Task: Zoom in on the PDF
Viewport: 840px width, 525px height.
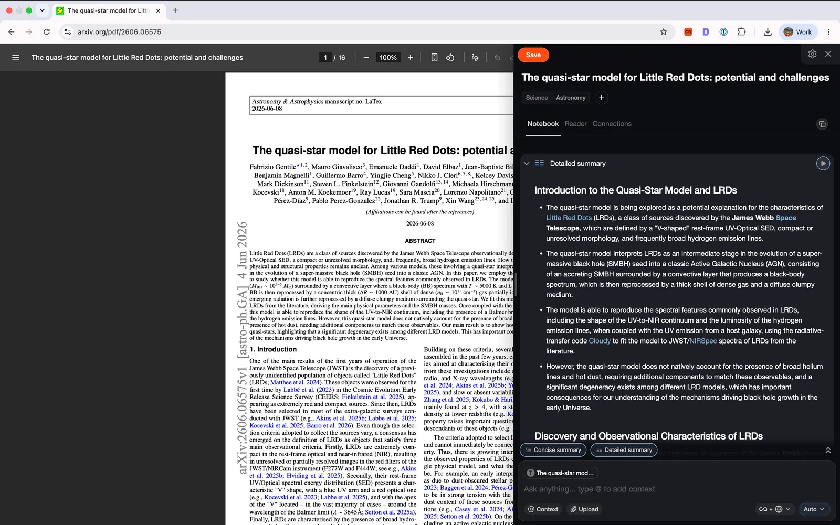Action: pos(411,58)
